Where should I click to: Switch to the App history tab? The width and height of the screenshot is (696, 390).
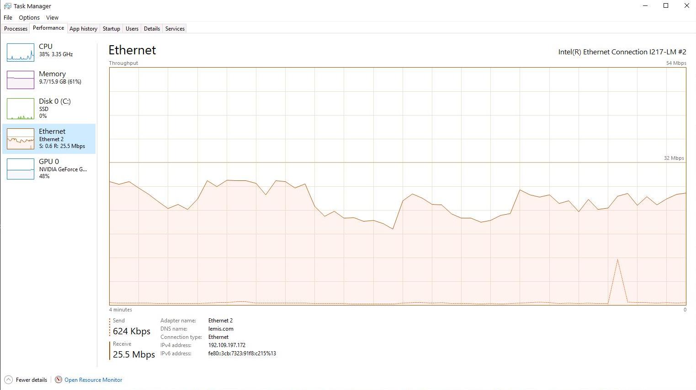83,28
